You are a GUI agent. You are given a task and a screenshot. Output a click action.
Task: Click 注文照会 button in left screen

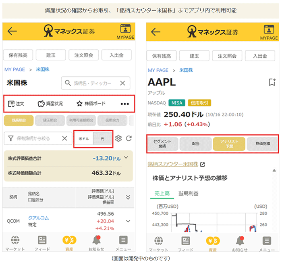[x=84, y=55]
